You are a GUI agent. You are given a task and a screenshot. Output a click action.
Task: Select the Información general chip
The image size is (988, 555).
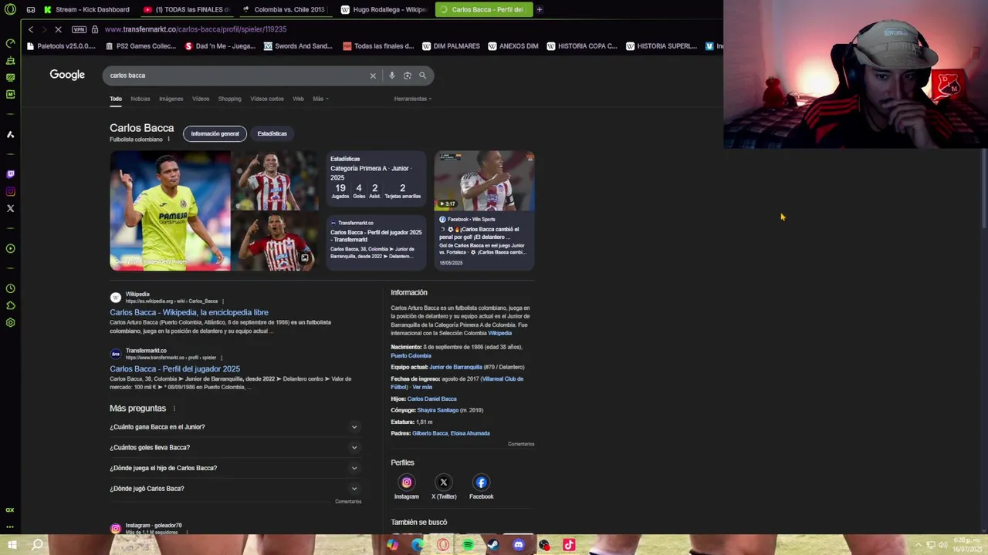point(215,133)
